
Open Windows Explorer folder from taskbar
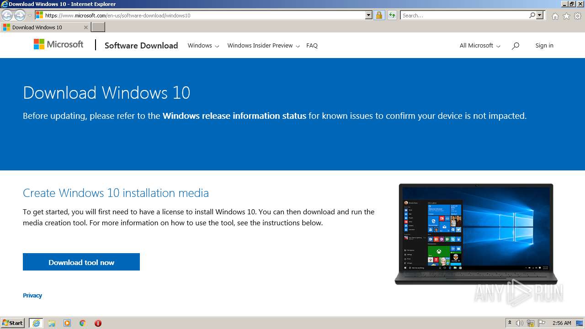52,323
